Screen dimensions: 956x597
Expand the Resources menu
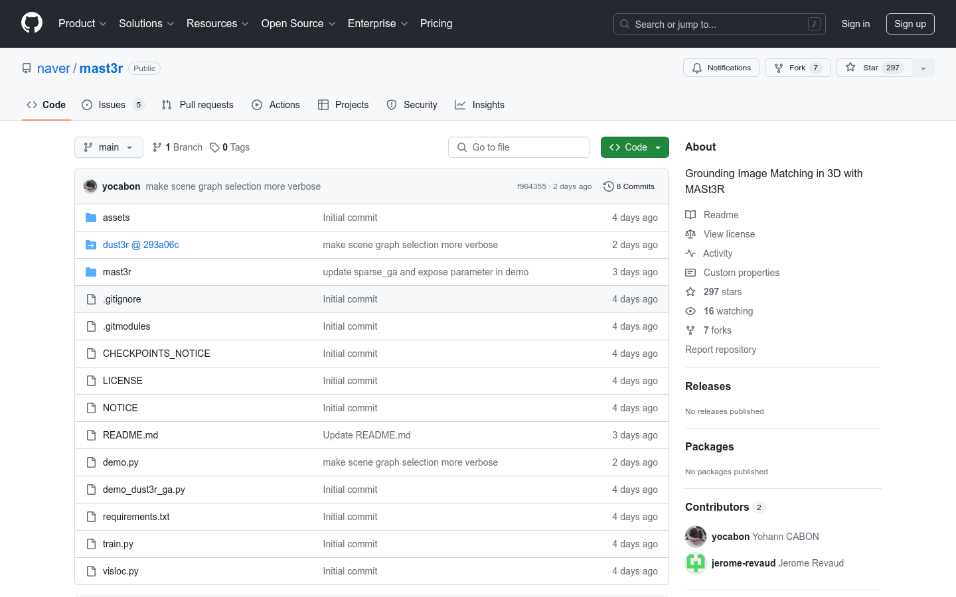tap(218, 23)
